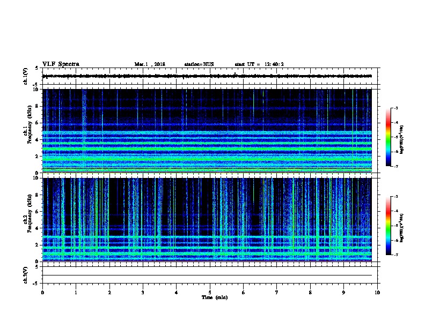The width and height of the screenshot is (425, 328).
Task: Click the "Time (min)" axis label
Action: 215,297
